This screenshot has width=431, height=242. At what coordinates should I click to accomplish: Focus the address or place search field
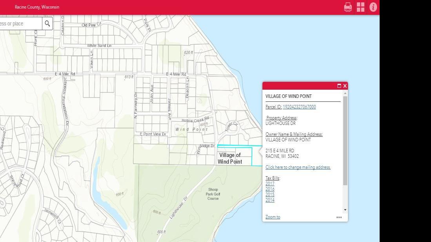pyautogui.click(x=21, y=23)
